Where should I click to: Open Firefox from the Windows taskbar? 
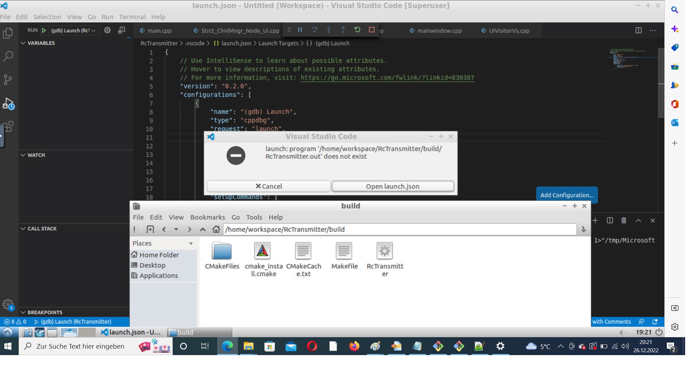point(354,346)
